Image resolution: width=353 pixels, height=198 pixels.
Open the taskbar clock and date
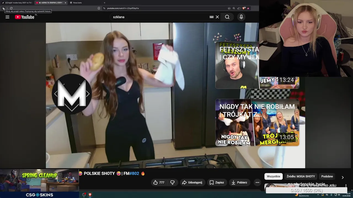[346, 195]
